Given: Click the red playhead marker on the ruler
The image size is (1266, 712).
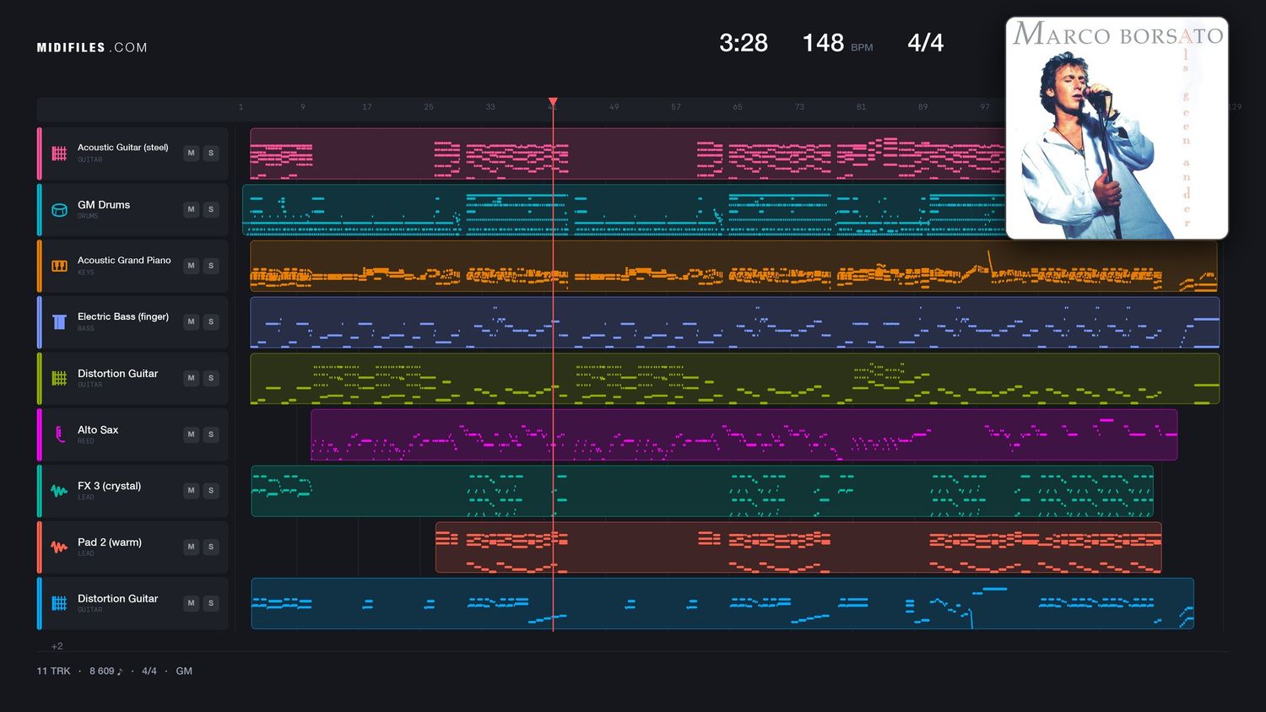Looking at the screenshot, I should pos(553,102).
